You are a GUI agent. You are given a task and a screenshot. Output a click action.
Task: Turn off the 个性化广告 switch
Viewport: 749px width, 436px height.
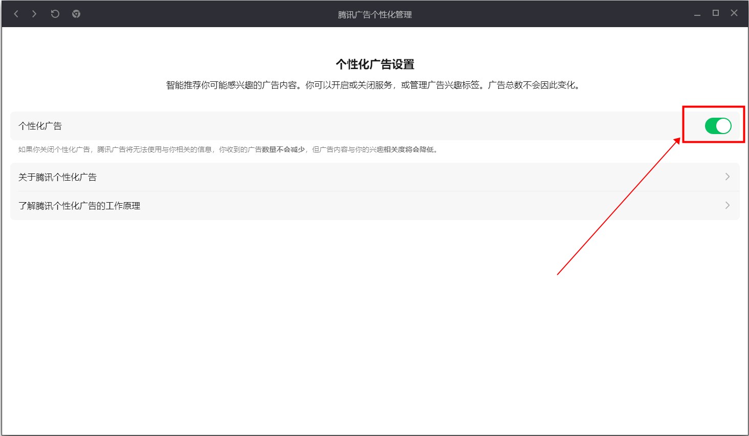click(718, 126)
